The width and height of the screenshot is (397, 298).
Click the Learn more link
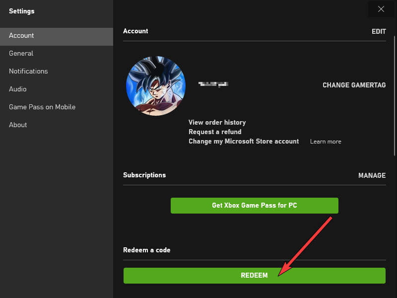coord(326,141)
